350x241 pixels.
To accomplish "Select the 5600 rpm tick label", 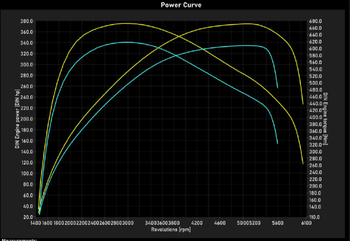I will [278, 224].
